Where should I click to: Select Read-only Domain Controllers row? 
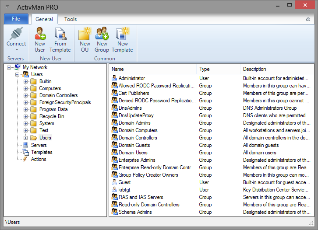point(212,205)
